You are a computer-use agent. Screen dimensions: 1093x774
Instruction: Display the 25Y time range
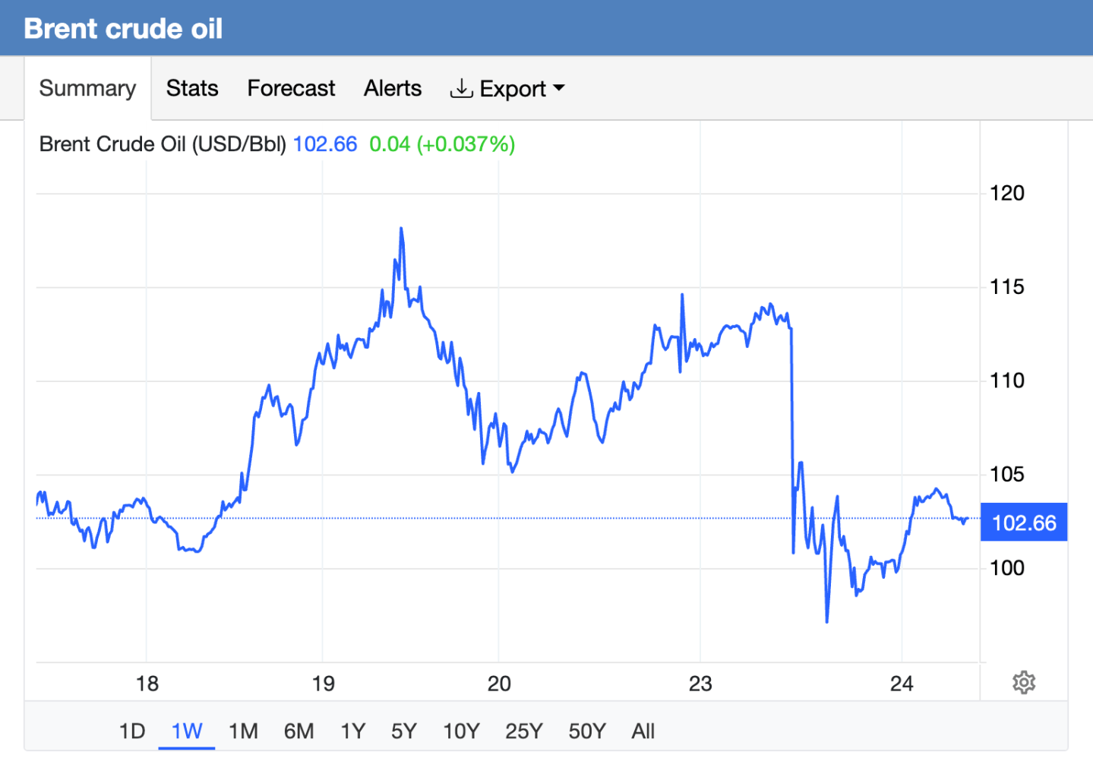(x=524, y=731)
